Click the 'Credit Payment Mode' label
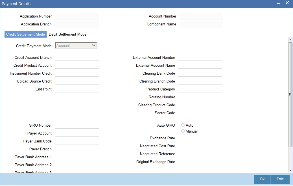Image resolution: width=293 pixels, height=186 pixels. (34, 46)
